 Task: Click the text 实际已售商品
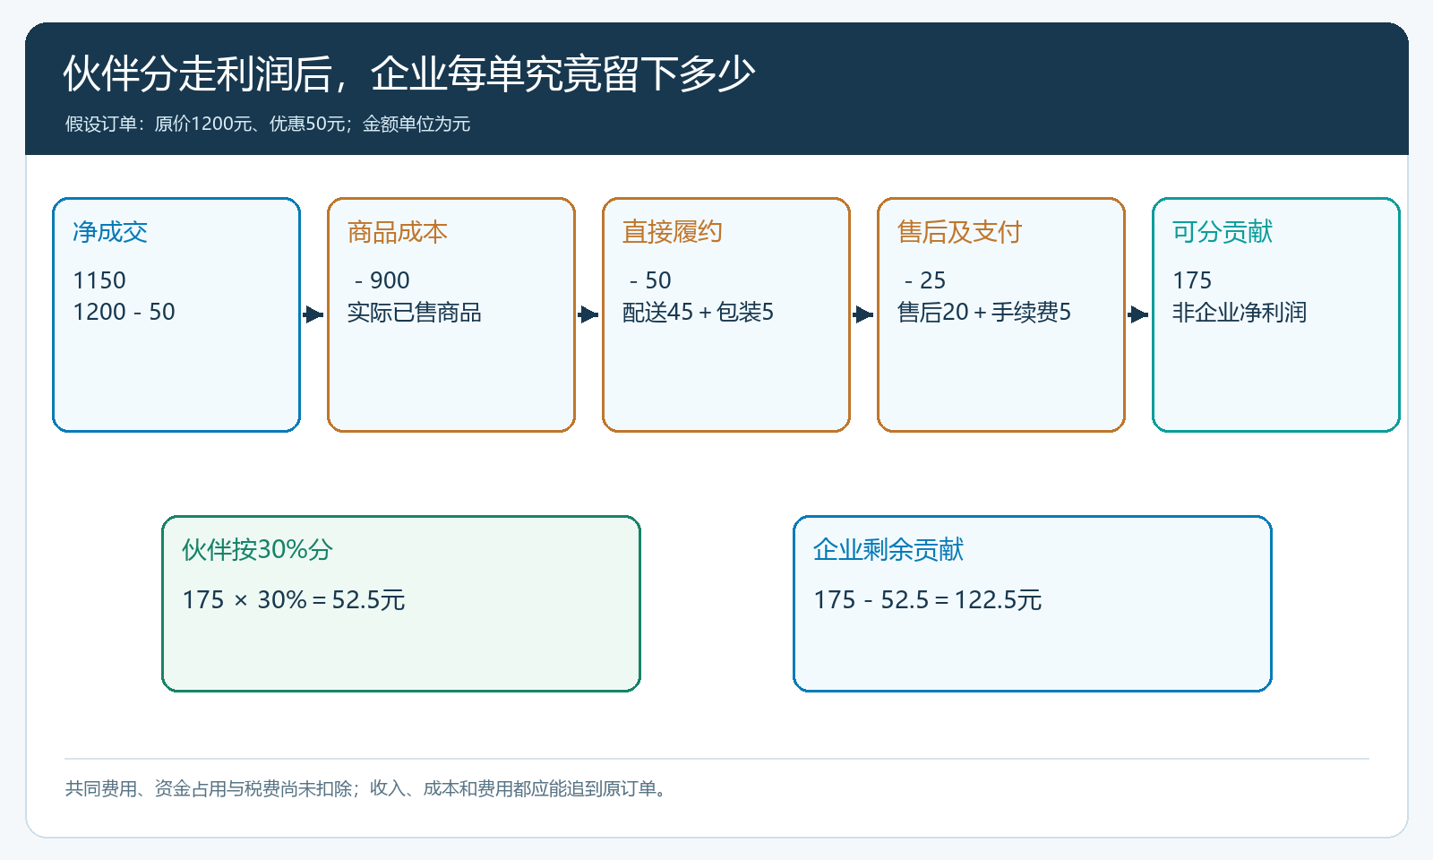coord(415,312)
